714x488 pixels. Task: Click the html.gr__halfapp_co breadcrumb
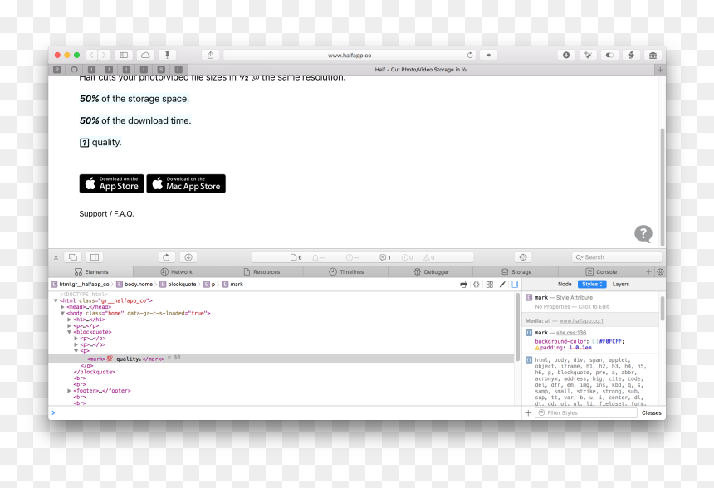point(81,284)
